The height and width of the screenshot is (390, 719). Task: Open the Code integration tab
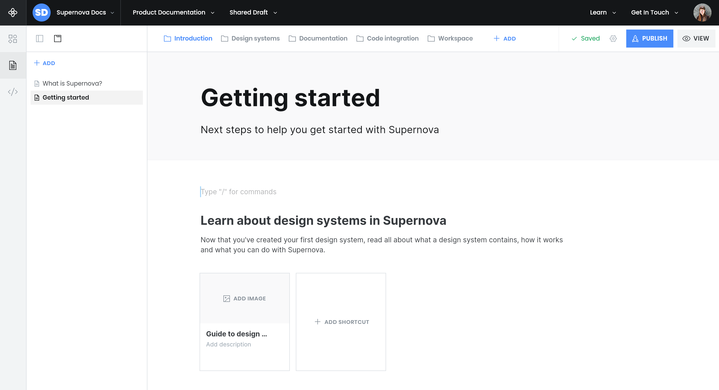click(x=387, y=39)
